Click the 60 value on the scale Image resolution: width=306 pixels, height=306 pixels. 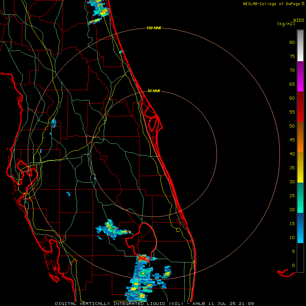click(x=292, y=98)
